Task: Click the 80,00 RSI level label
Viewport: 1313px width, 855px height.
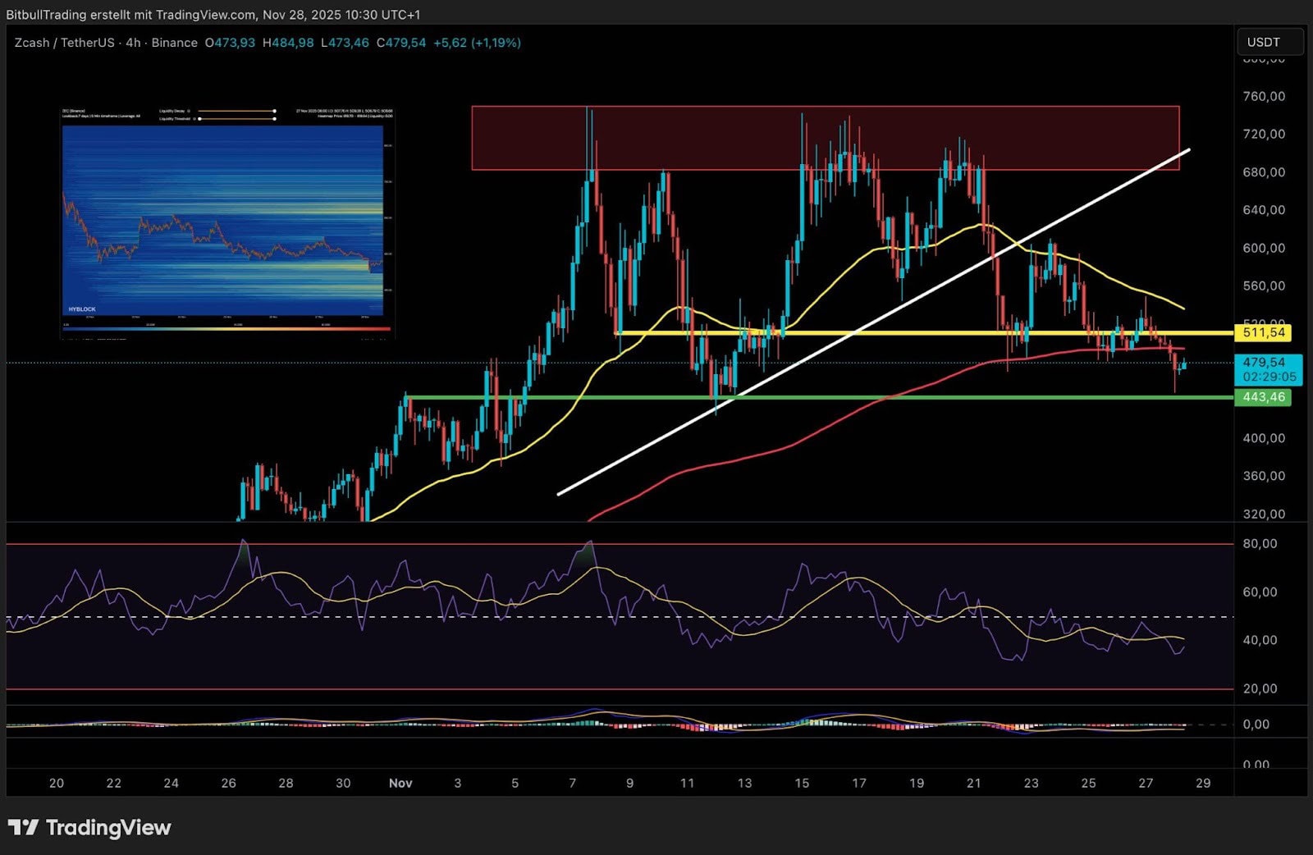Action: pyautogui.click(x=1260, y=543)
